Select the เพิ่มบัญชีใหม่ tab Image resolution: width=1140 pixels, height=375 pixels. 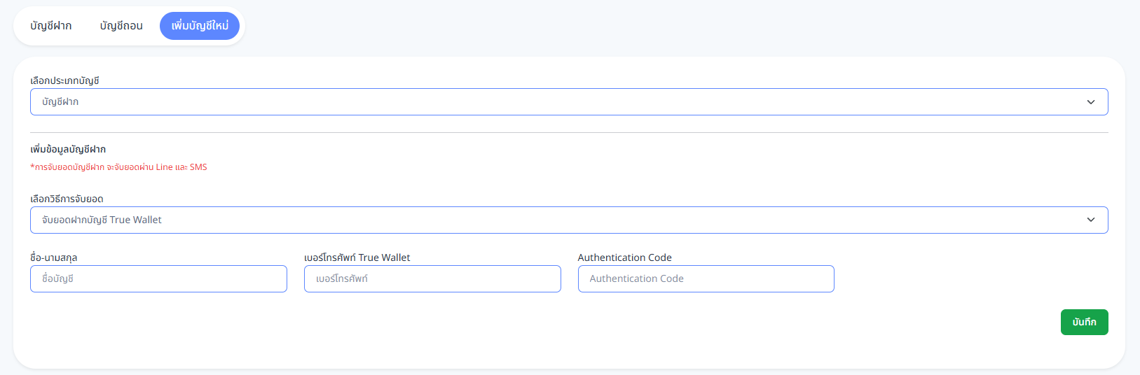click(x=200, y=26)
